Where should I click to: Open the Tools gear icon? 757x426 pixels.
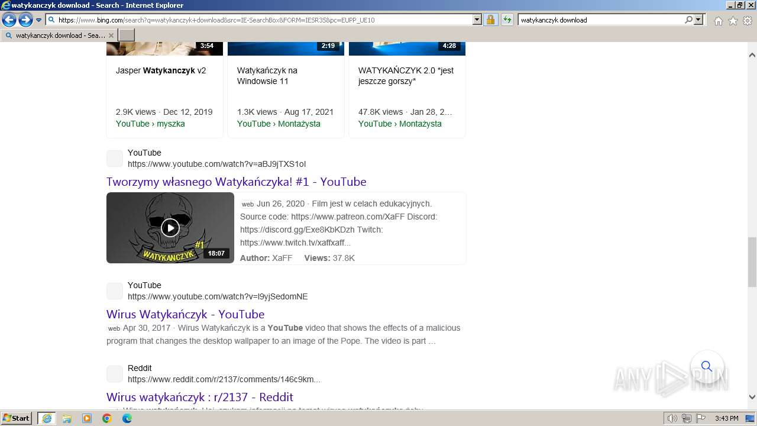click(x=748, y=21)
